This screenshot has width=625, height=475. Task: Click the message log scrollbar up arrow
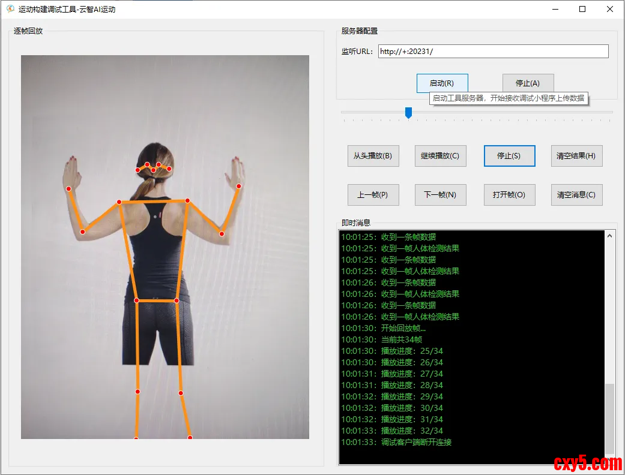click(610, 236)
